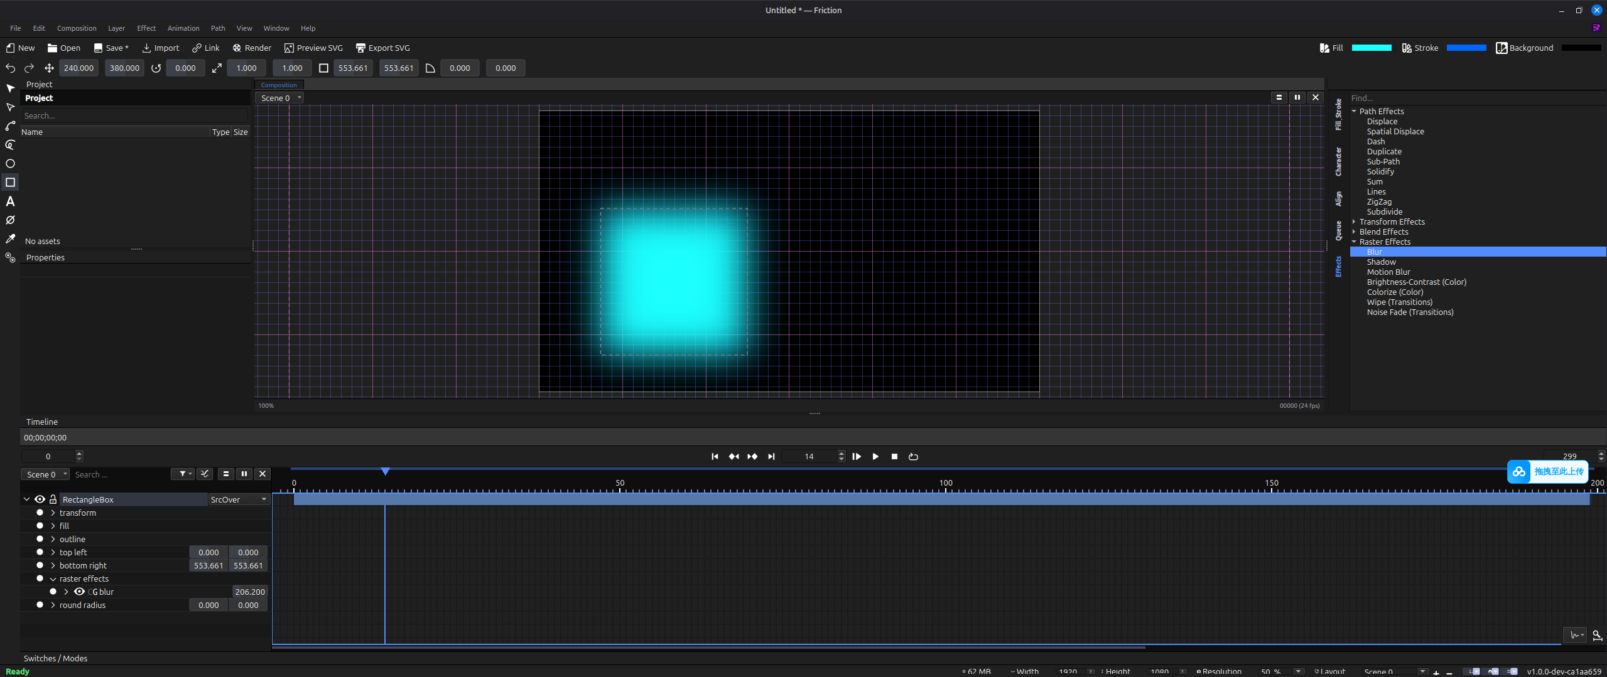This screenshot has height=677, width=1607.
Task: Toggle visibility of RectangleBox layer
Action: point(40,499)
